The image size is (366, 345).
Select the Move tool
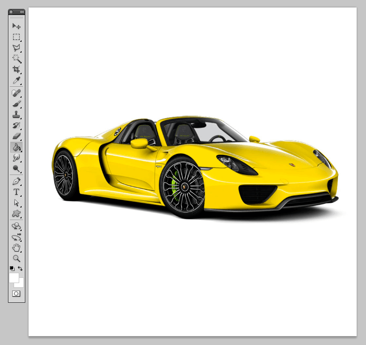(x=16, y=26)
